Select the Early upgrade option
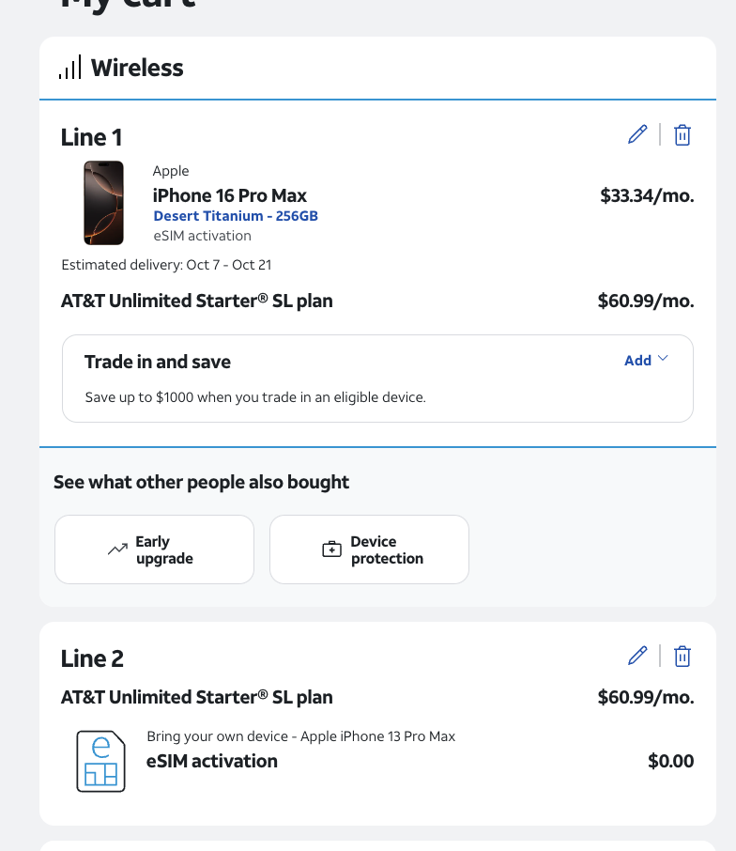Viewport: 736px width, 851px height. (x=154, y=549)
